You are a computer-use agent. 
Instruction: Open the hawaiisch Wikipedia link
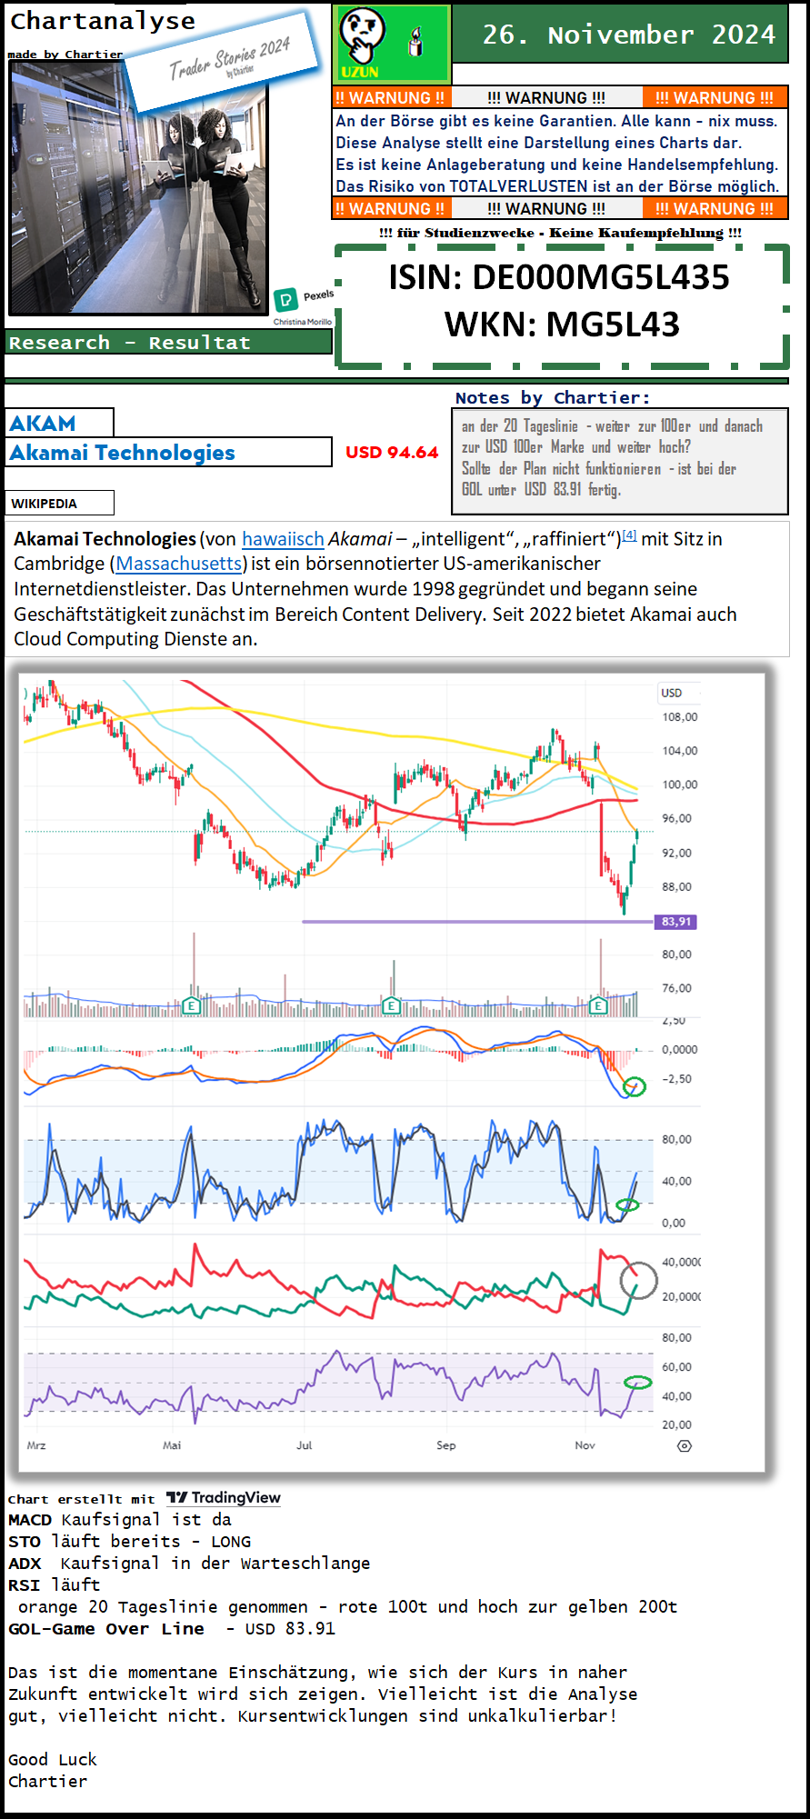click(x=283, y=539)
